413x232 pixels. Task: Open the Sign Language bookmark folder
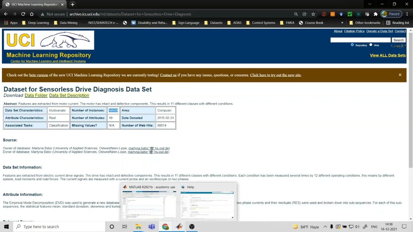click(186, 23)
